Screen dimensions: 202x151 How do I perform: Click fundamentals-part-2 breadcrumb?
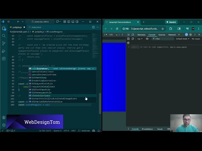pyautogui.click(x=20, y=32)
